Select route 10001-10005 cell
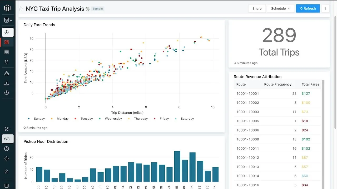 coord(247,121)
